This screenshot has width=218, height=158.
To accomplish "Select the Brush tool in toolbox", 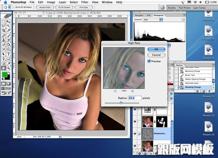I will pos(8,36).
